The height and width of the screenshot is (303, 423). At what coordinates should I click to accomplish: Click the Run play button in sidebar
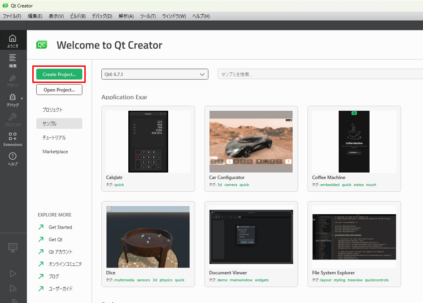coord(13,273)
